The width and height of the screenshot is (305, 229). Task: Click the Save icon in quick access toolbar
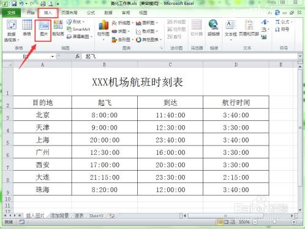[x=13, y=4]
